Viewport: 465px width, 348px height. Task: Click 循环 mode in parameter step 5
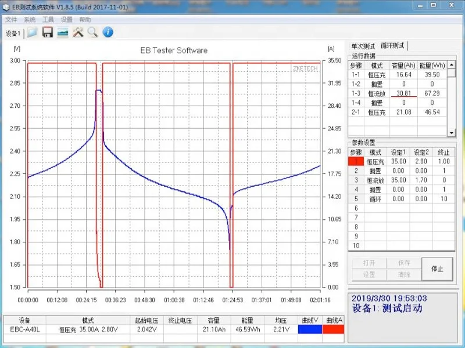(x=375, y=199)
